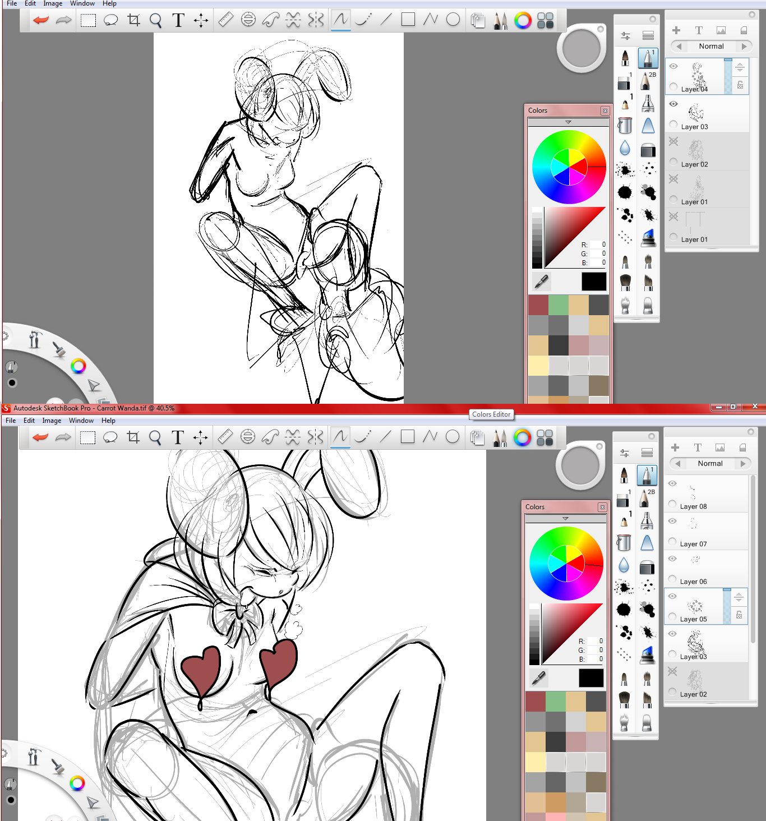Image resolution: width=766 pixels, height=821 pixels.
Task: Open brush library list icon in Carrot Wanda palette
Action: [x=647, y=453]
